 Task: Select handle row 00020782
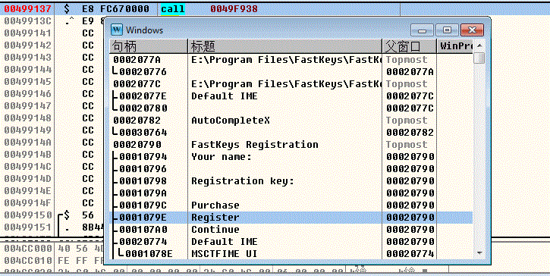click(291, 121)
